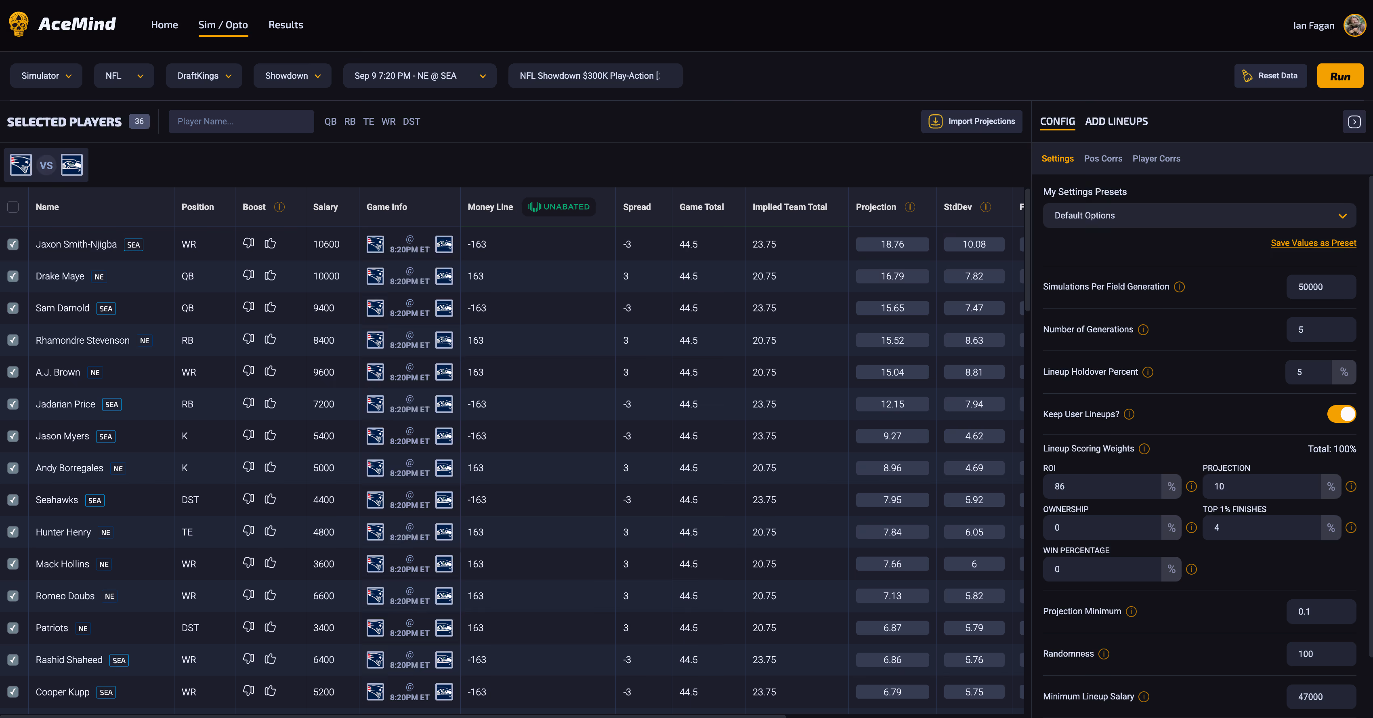Click thumbs-up boost for Jaxon Smith-Njigba

click(x=270, y=244)
